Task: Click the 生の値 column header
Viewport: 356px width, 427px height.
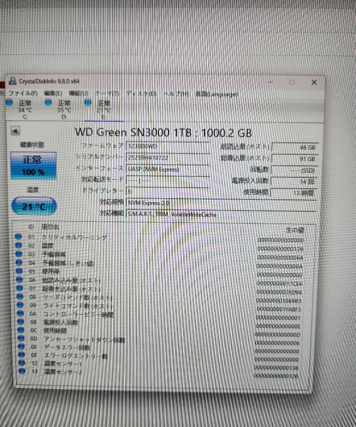Action: 295,230
